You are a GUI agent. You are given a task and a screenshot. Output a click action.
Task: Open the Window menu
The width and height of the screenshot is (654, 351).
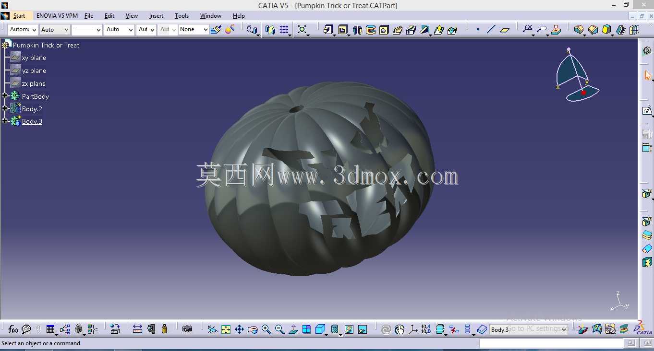coord(211,16)
